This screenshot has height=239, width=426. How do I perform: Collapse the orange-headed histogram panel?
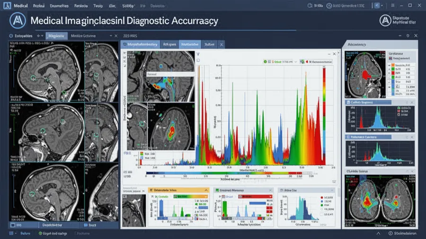(206, 190)
